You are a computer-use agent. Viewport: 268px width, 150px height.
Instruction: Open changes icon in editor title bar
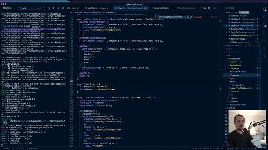pyautogui.click(x=209, y=8)
